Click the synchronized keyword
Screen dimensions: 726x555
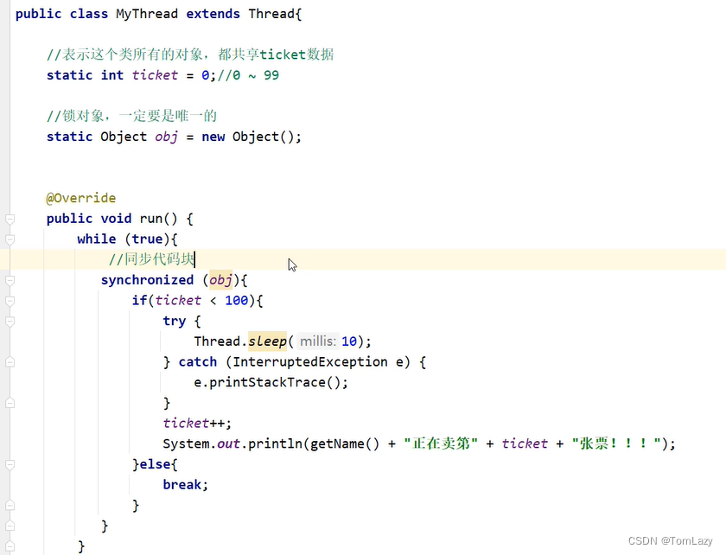pos(147,280)
